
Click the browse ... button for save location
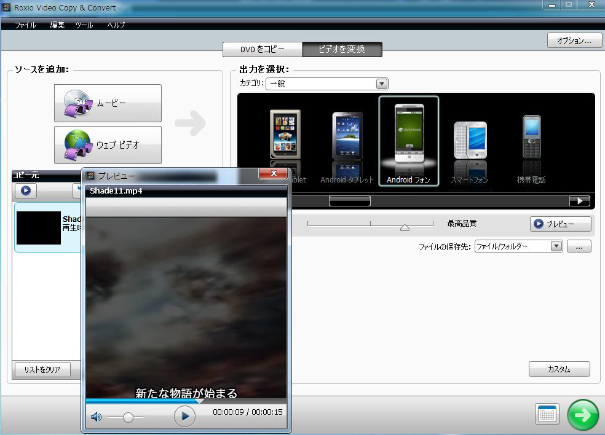[x=579, y=246]
